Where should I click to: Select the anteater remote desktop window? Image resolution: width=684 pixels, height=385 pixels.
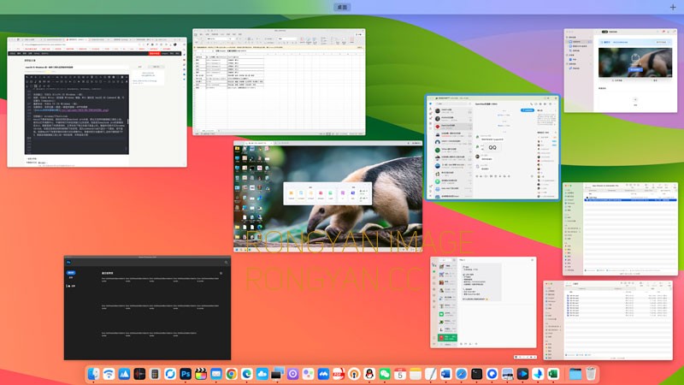click(x=328, y=197)
